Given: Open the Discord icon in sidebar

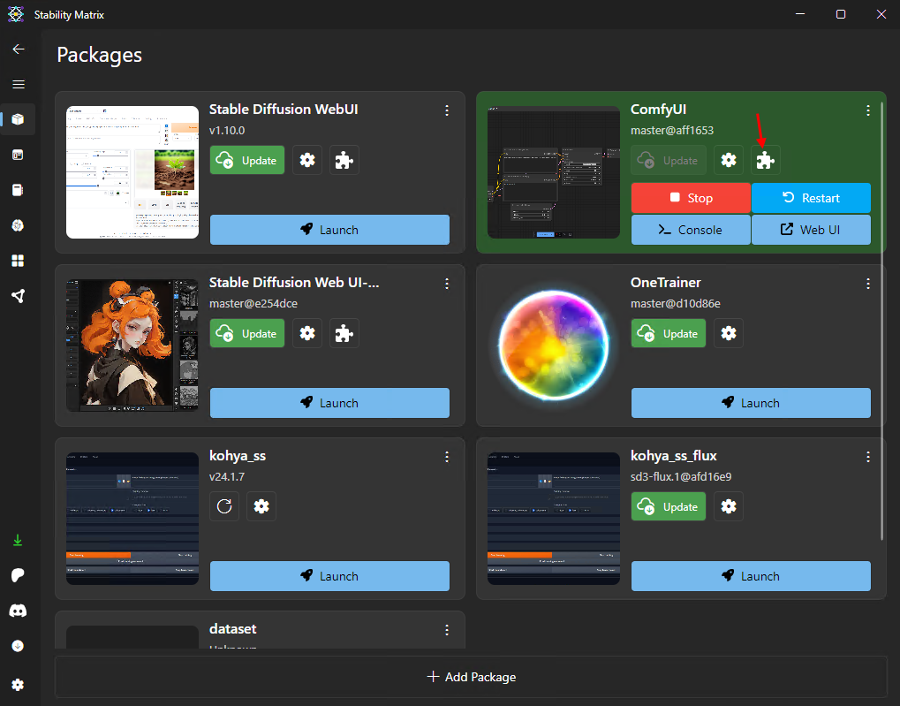Looking at the screenshot, I should pyautogui.click(x=18, y=611).
